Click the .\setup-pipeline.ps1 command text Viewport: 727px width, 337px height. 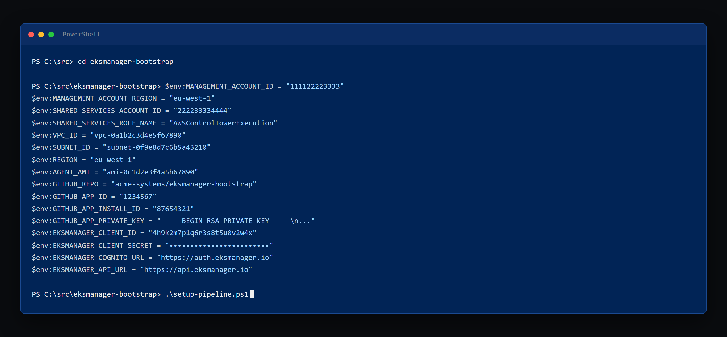pos(206,294)
